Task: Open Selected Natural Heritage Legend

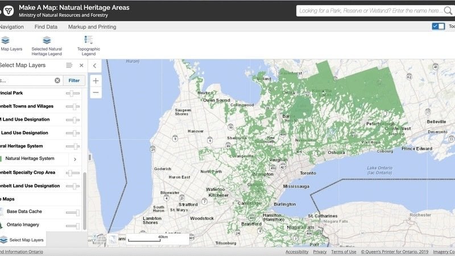Action: (x=47, y=44)
